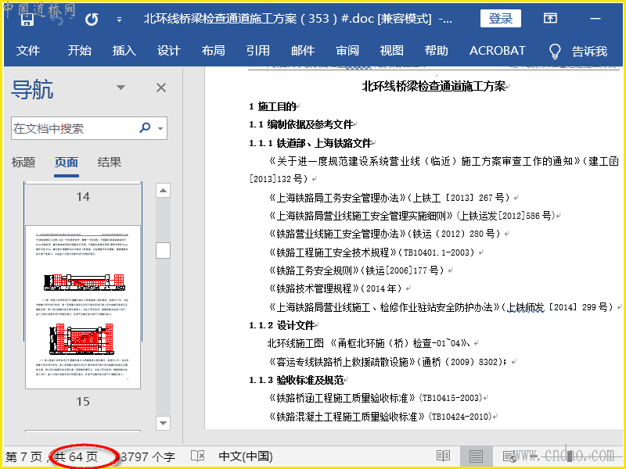This screenshot has height=469, width=626.
Task: Switch to Print Layout view icon
Action: pyautogui.click(x=476, y=456)
